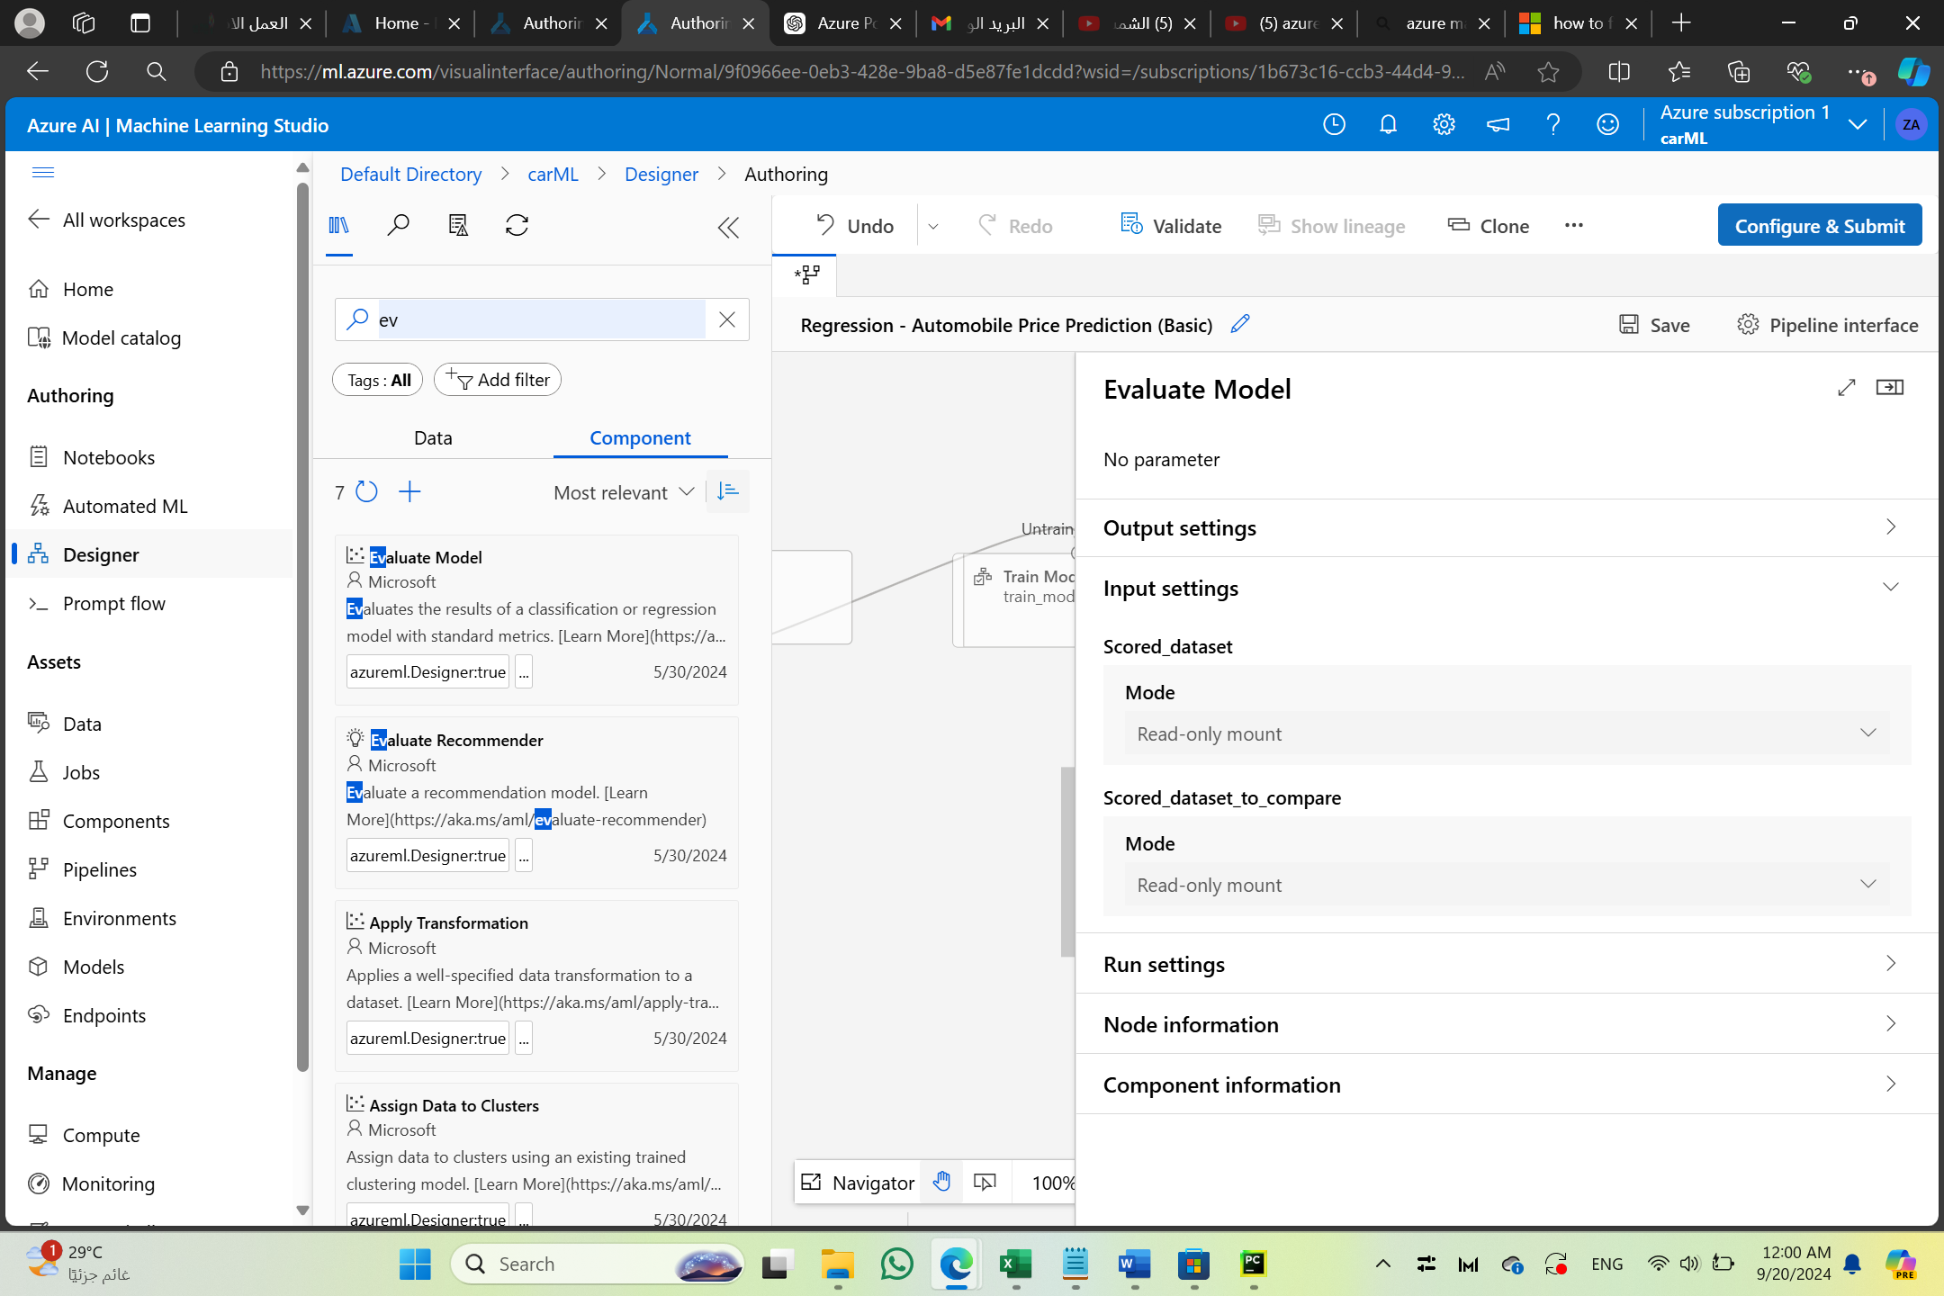The image size is (1944, 1296).
Task: Toggle the Navigator mini-map
Action: [x=858, y=1182]
